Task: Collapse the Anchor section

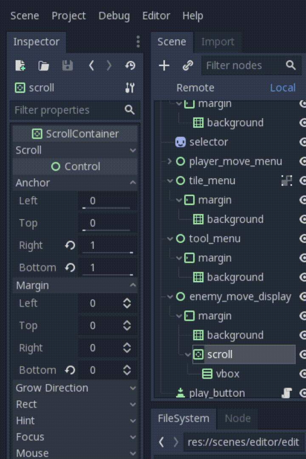Action: (75, 183)
